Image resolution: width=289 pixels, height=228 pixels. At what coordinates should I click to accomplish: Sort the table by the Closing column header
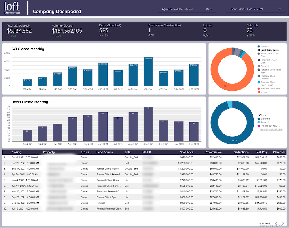coord(16,152)
